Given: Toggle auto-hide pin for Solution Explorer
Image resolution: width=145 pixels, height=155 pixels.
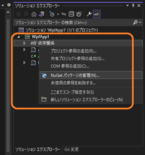Looking at the screenshot, I should (x=133, y=5).
